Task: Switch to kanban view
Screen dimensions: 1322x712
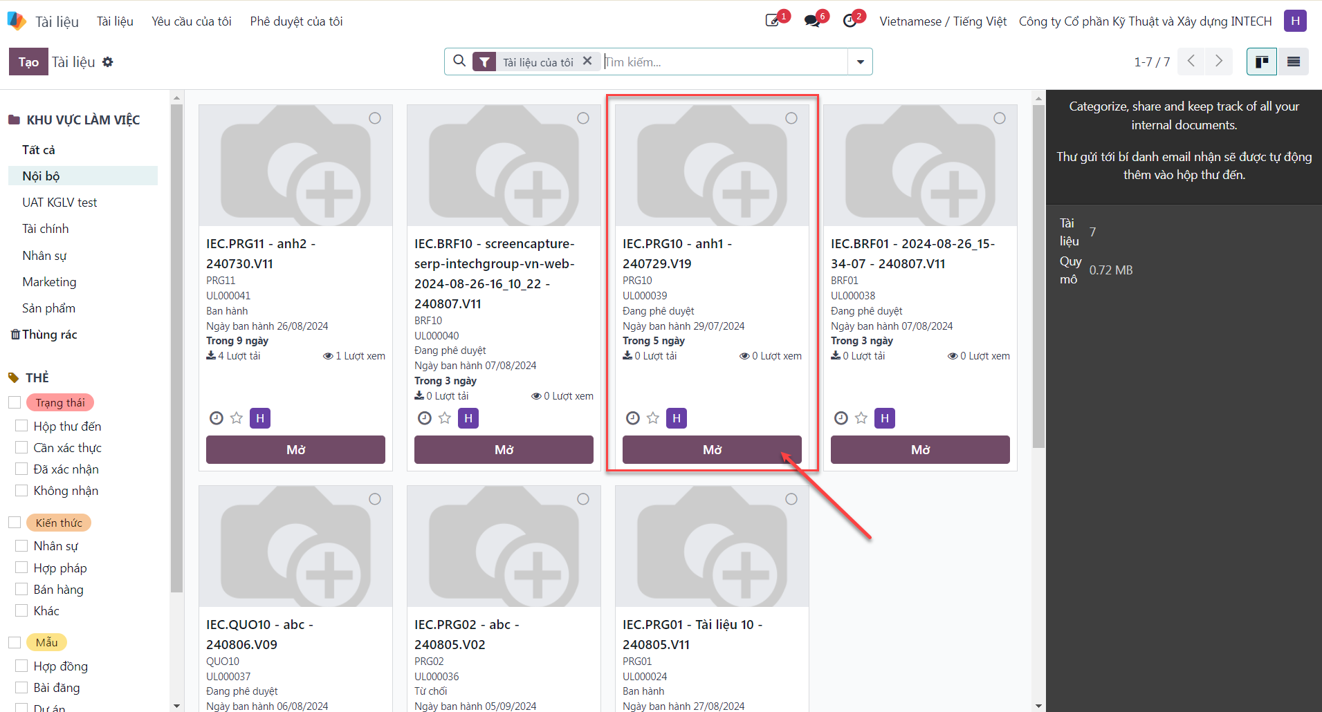Action: click(1262, 62)
